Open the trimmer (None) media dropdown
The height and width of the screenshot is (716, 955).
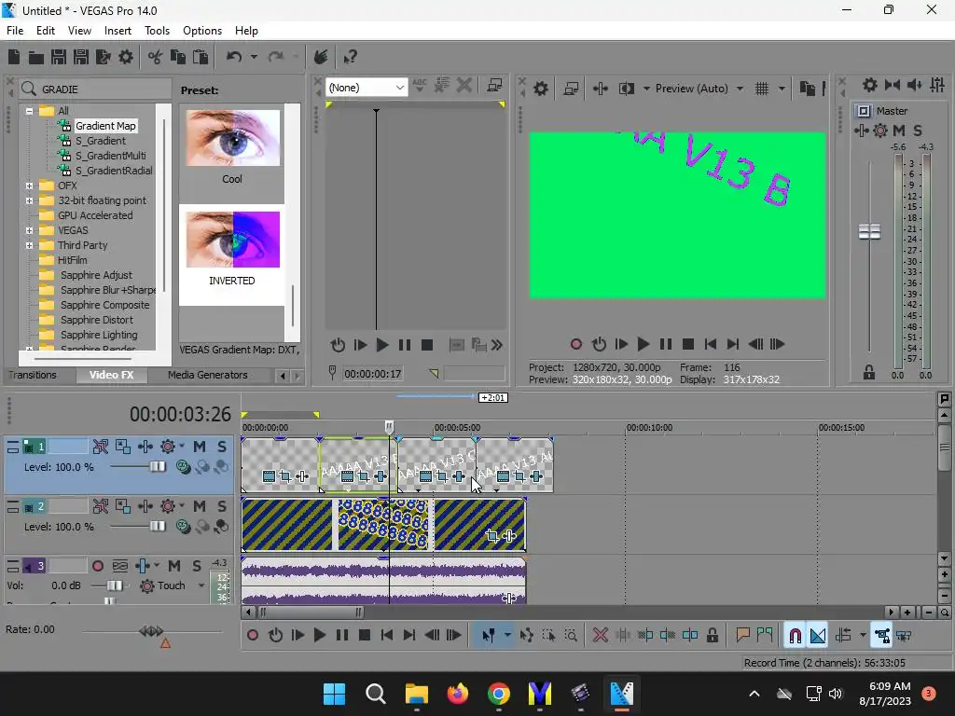(367, 88)
